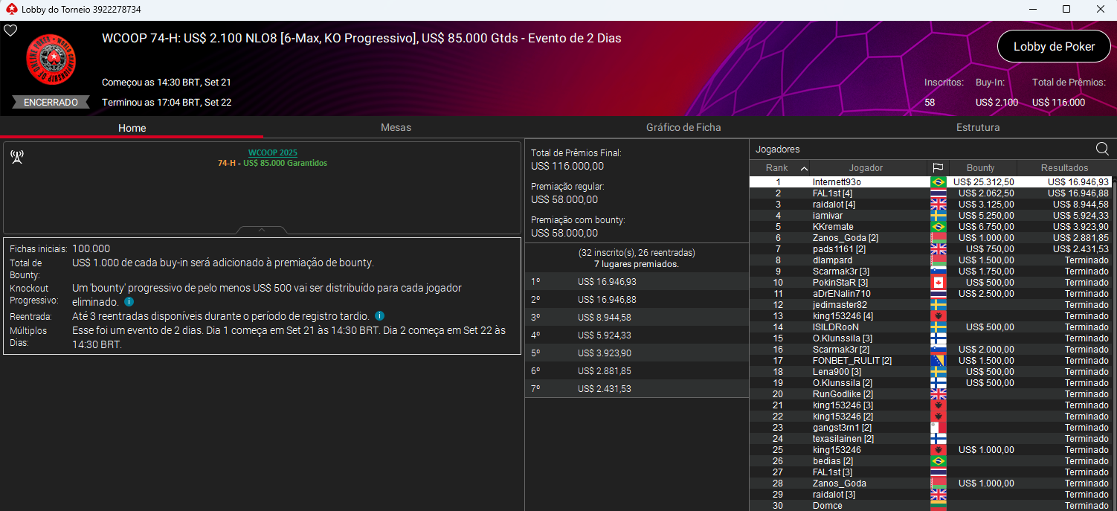1117x511 pixels.
Task: Open the WCOOP 2025 link
Action: (x=272, y=152)
